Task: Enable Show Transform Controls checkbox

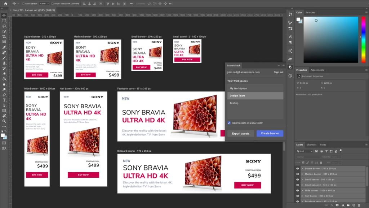Action: tap(53, 4)
